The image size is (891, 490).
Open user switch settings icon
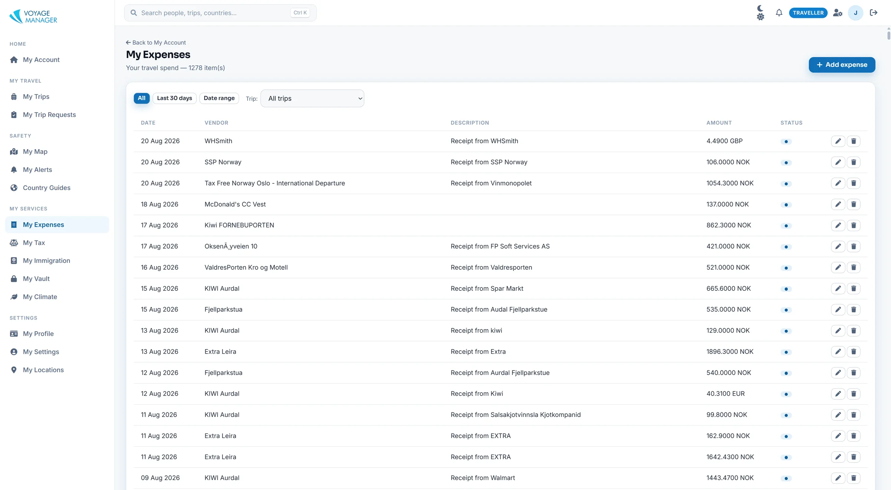click(838, 13)
